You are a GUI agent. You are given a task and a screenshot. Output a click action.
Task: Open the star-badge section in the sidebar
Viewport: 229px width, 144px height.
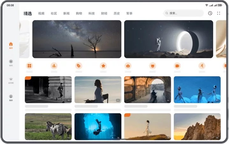click(11, 61)
